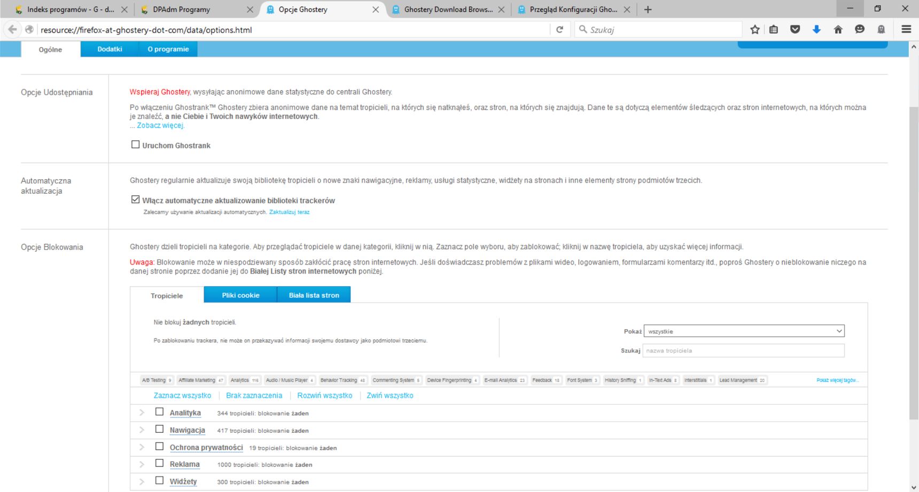Switch to the O programie tab
This screenshot has height=492, width=919.
pyautogui.click(x=168, y=49)
